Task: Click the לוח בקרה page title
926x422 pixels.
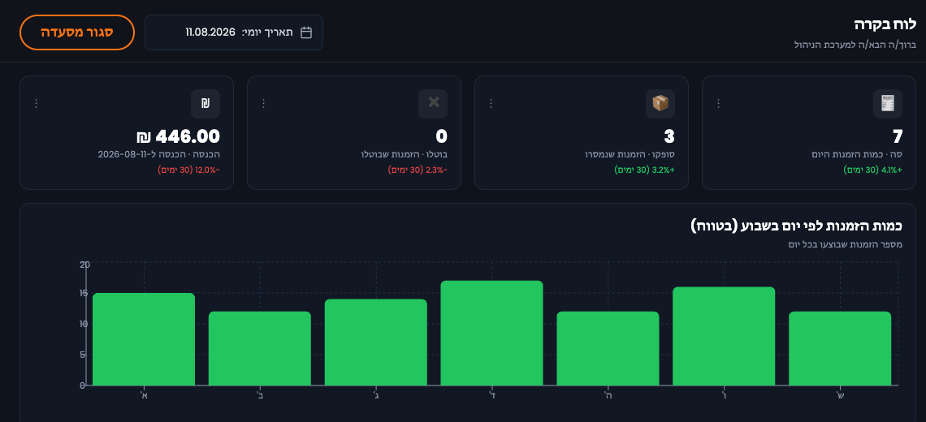Action: pos(885,24)
